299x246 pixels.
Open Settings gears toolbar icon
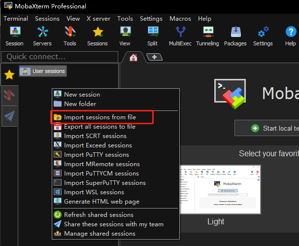point(263,36)
